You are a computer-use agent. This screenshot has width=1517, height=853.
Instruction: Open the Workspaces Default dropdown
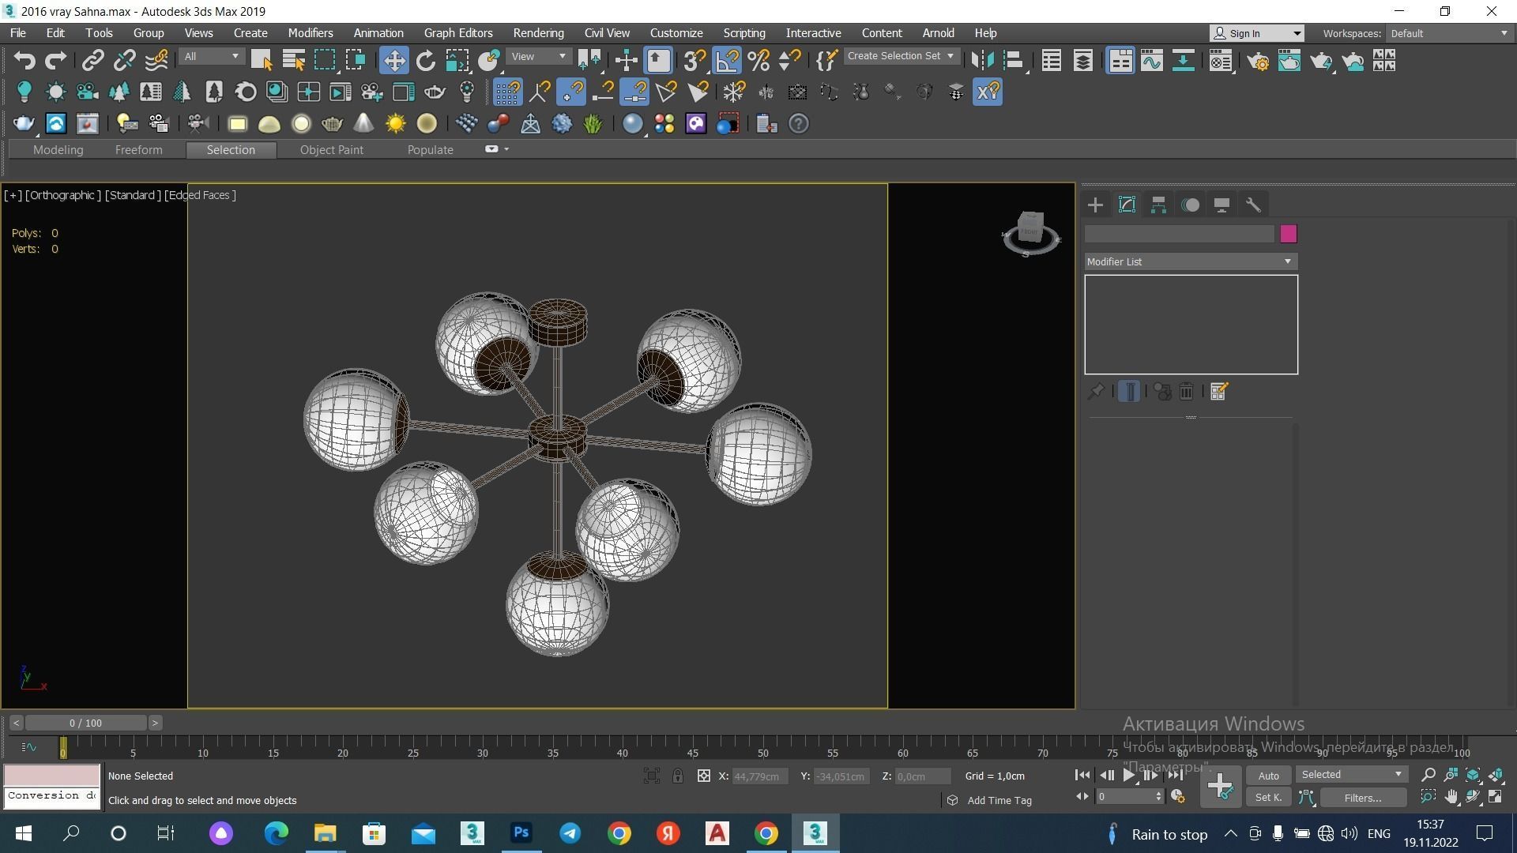tap(1449, 33)
